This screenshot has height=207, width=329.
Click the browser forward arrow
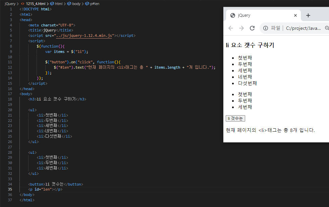(241, 28)
